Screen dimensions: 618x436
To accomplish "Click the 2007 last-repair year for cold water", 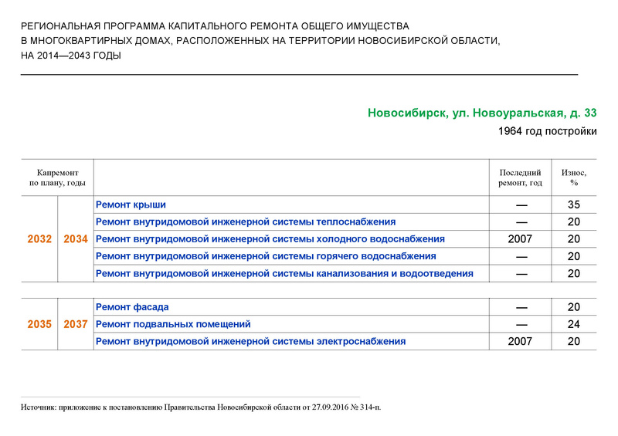I will tap(520, 239).
